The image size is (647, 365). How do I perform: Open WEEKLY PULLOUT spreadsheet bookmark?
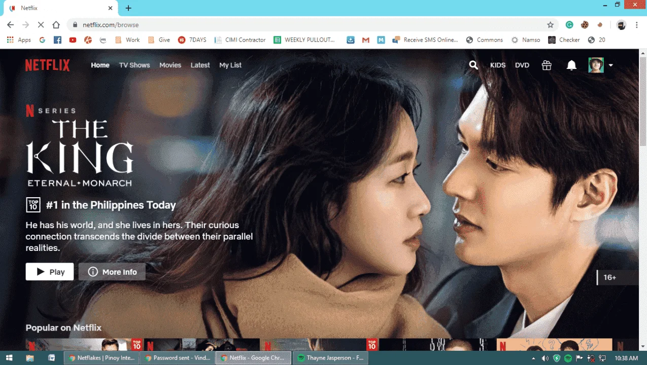[304, 40]
